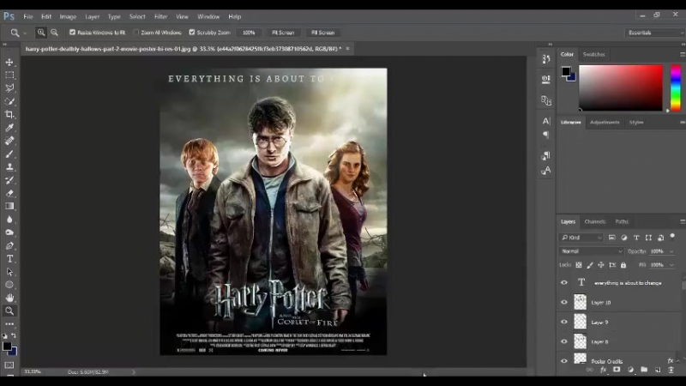The image size is (686, 386).
Task: Create a new group folder icon
Action: 644,370
